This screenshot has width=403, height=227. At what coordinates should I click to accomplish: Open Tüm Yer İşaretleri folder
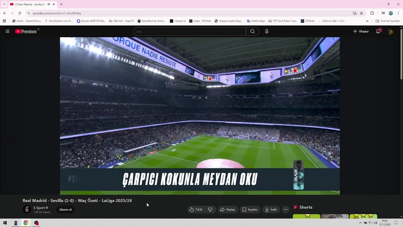tap(388, 21)
